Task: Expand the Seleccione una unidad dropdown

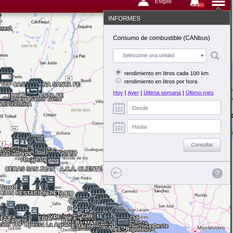Action: point(160,56)
